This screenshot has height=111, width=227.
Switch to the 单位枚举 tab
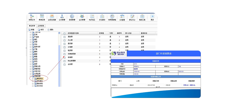point(32,26)
